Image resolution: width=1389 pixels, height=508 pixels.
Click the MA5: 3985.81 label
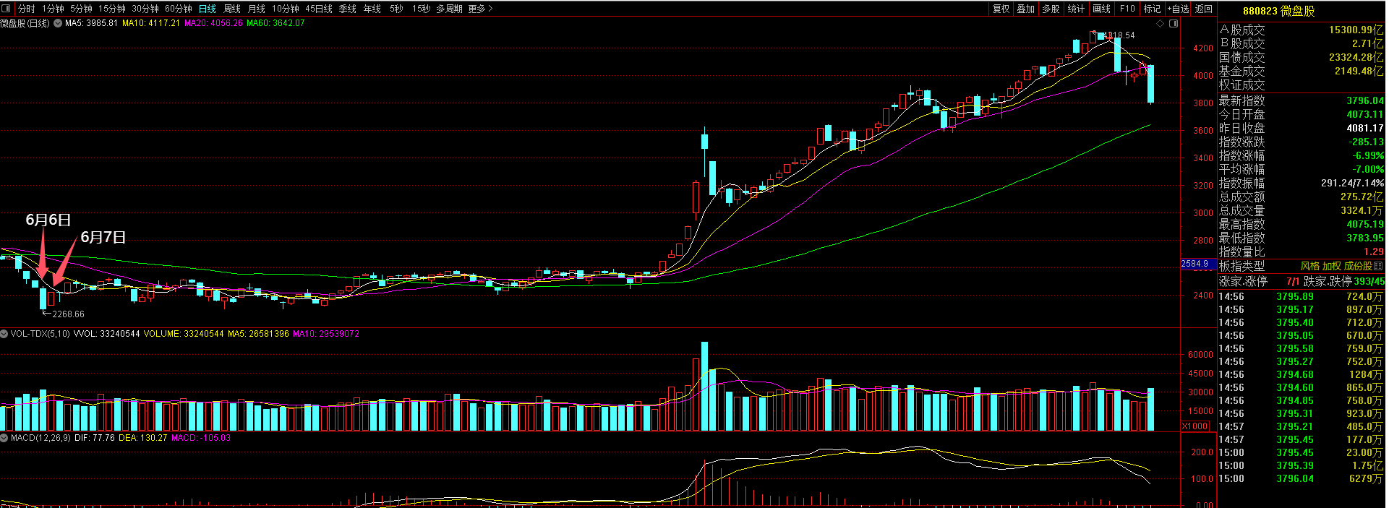[x=91, y=23]
